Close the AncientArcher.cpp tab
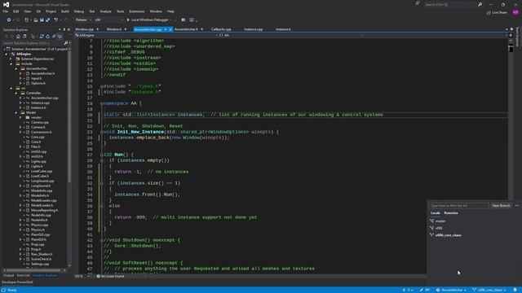This screenshot has width=522, height=293. pos(170,29)
